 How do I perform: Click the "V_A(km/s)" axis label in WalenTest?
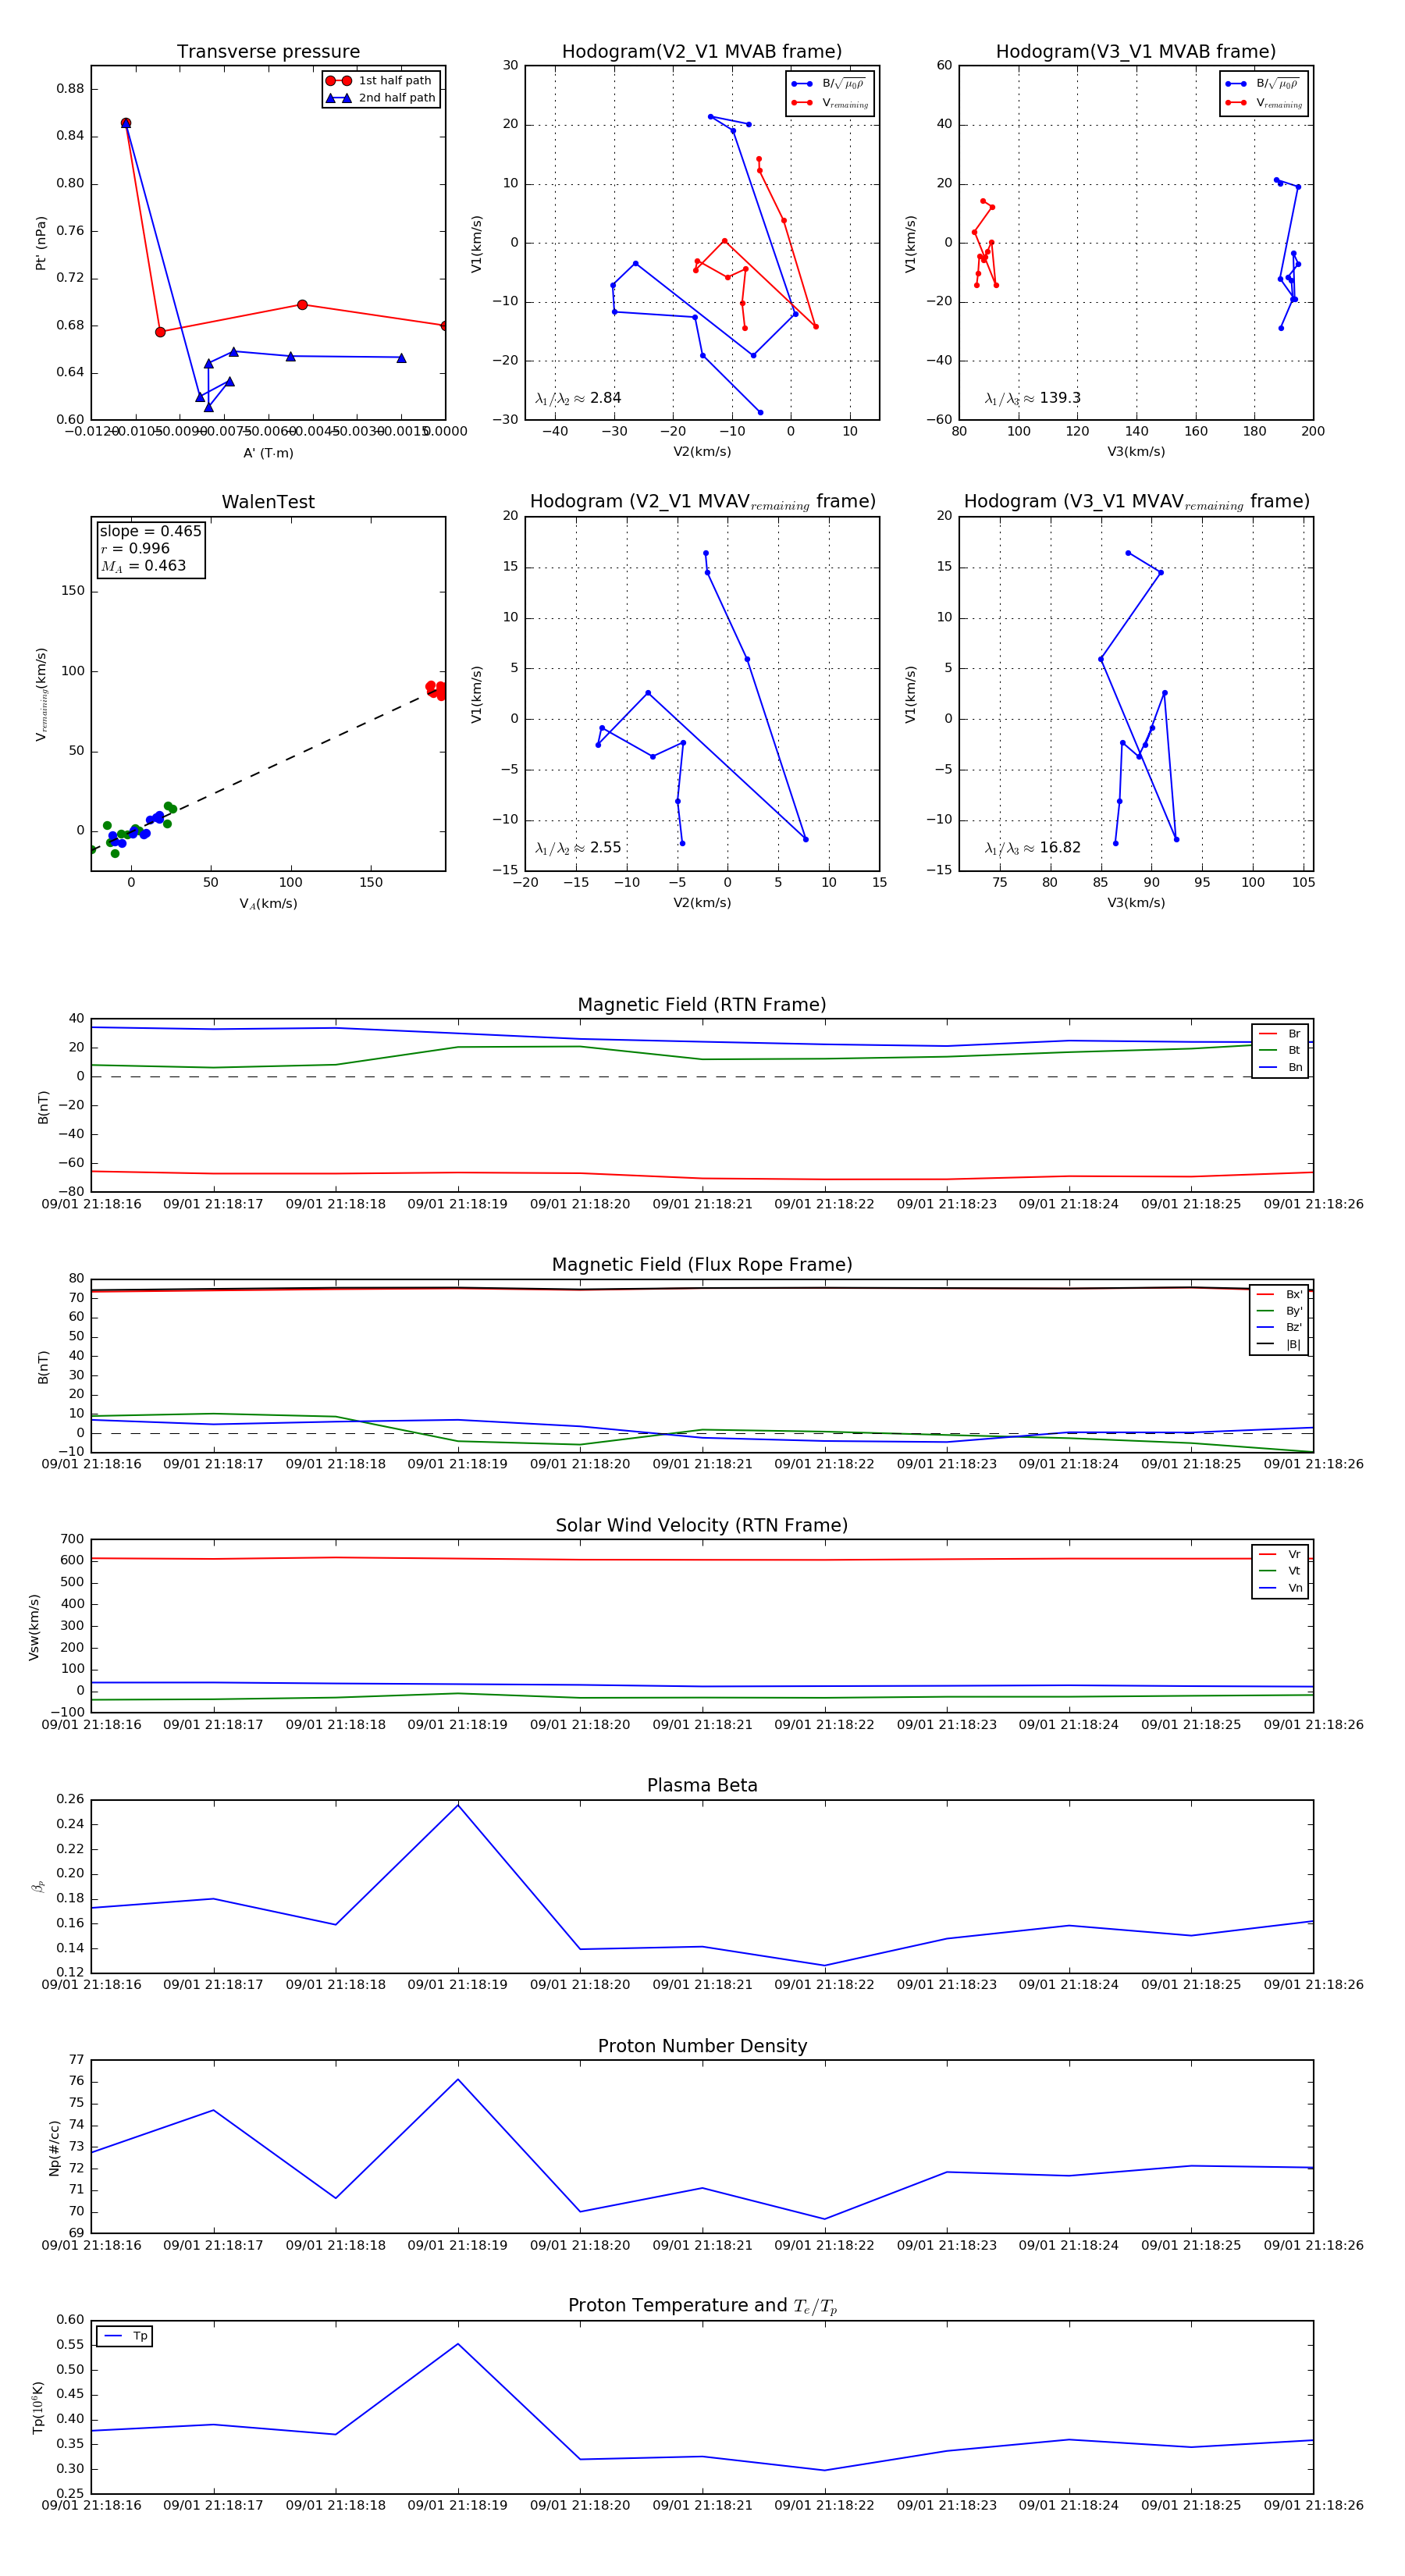tap(268, 904)
